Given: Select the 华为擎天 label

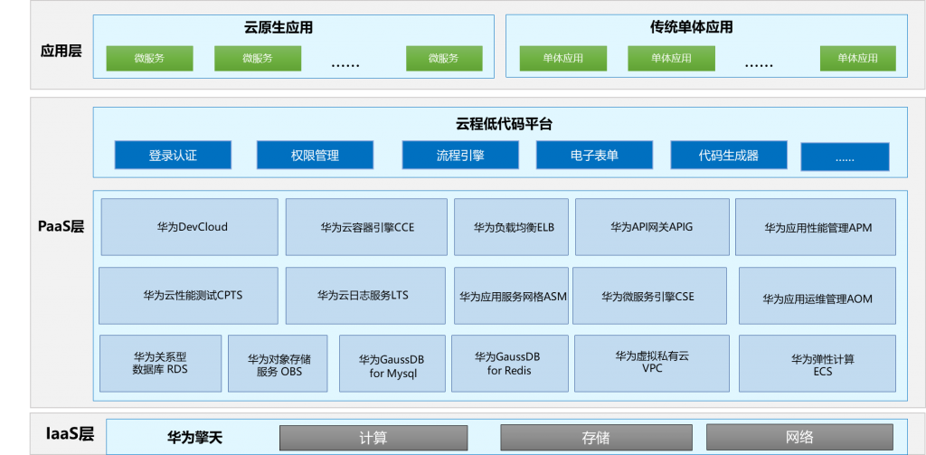Looking at the screenshot, I should coord(195,439).
